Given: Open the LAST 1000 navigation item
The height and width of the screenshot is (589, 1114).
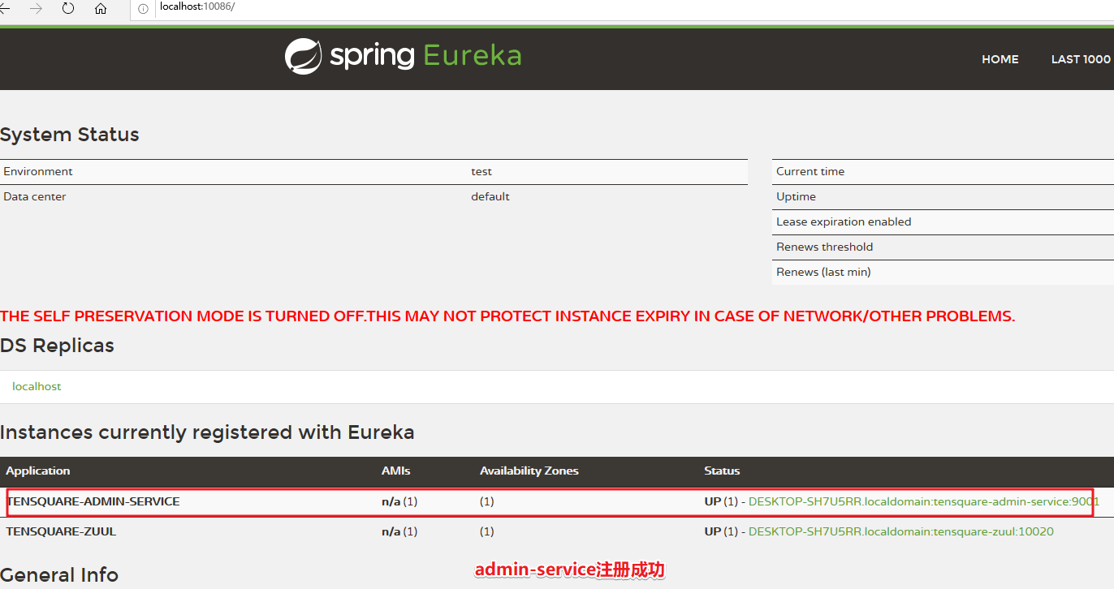Looking at the screenshot, I should pyautogui.click(x=1081, y=59).
